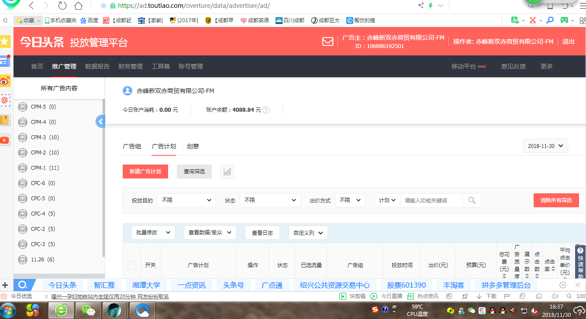Open the 计划 search type dropdown
This screenshot has height=319, width=586.
click(387, 200)
